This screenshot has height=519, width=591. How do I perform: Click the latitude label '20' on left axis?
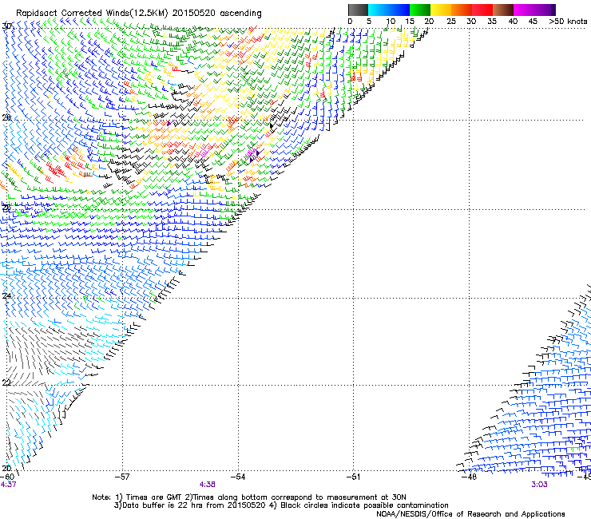click(6, 468)
